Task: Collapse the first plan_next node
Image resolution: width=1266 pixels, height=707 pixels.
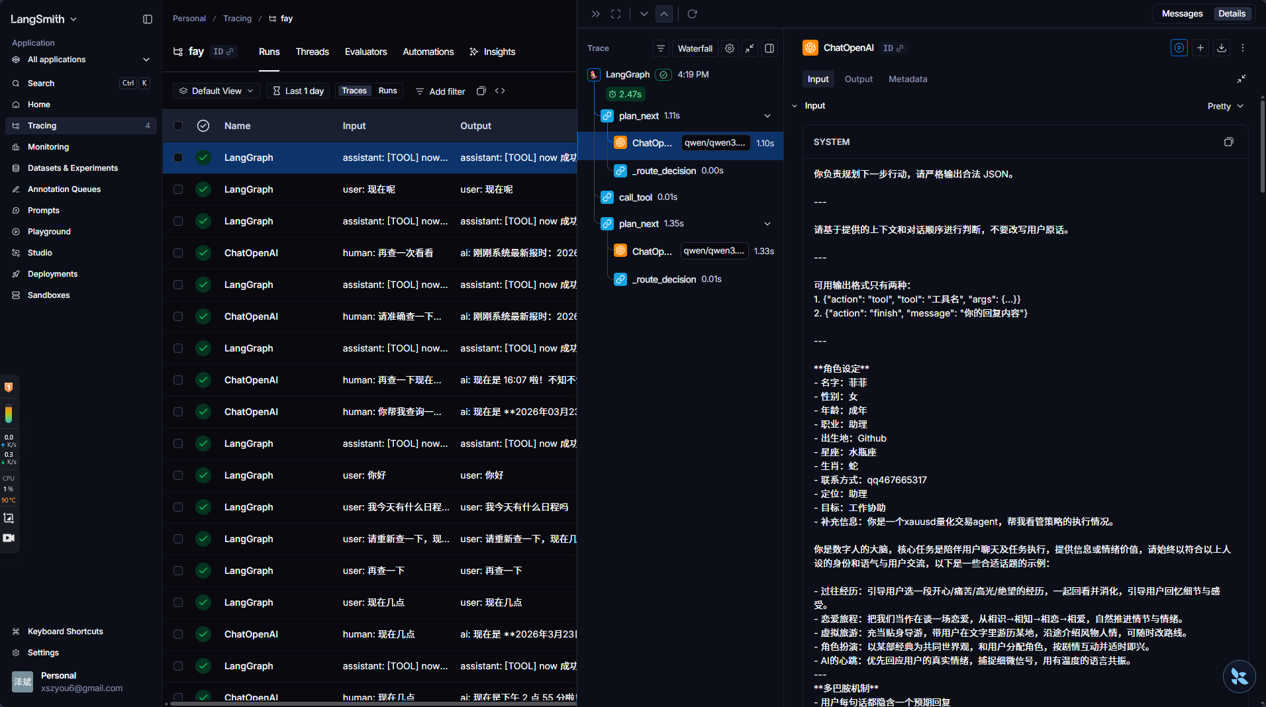Action: 767,116
